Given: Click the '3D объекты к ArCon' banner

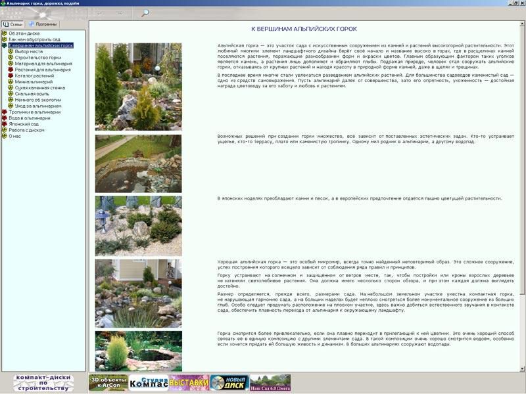Looking at the screenshot, I should (x=108, y=383).
